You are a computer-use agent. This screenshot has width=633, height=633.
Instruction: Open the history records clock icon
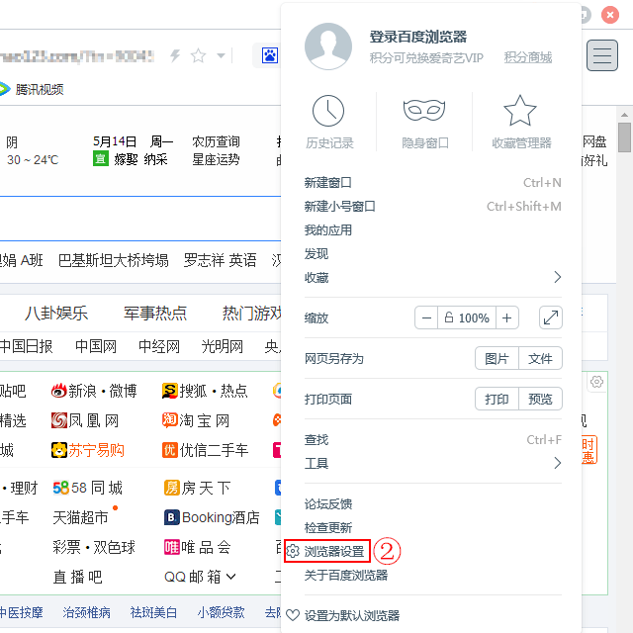(x=328, y=111)
